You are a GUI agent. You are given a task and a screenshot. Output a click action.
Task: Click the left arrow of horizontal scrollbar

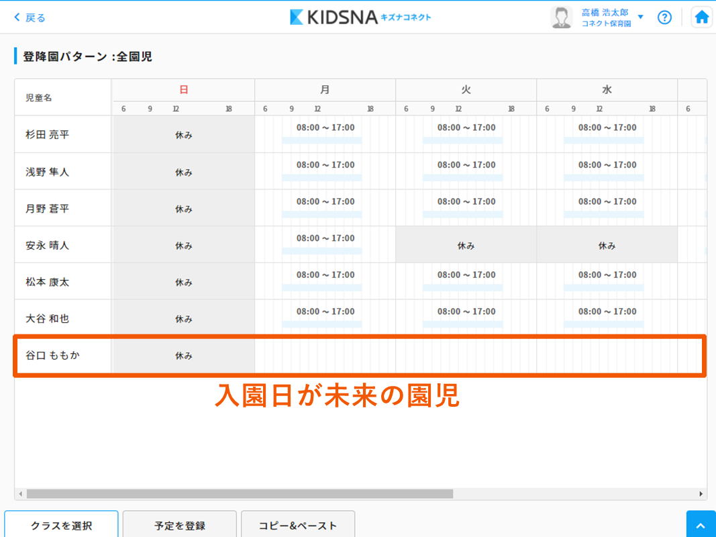point(20,494)
